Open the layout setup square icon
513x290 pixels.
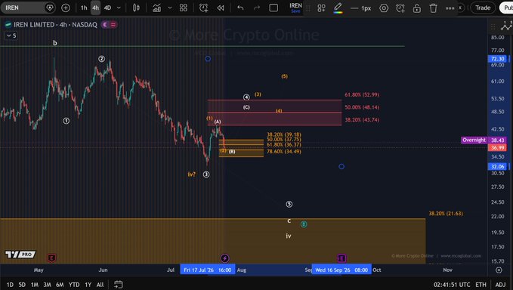click(273, 8)
